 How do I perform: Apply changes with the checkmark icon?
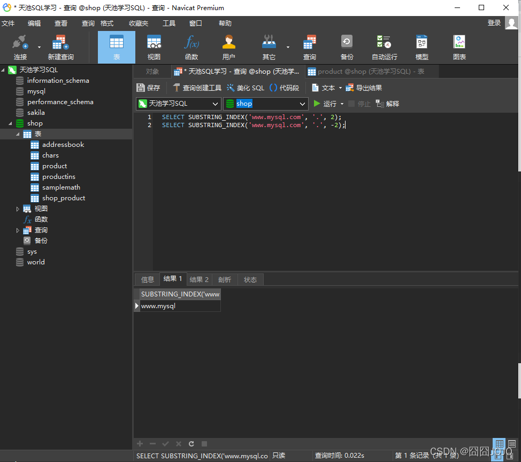pyautogui.click(x=165, y=444)
